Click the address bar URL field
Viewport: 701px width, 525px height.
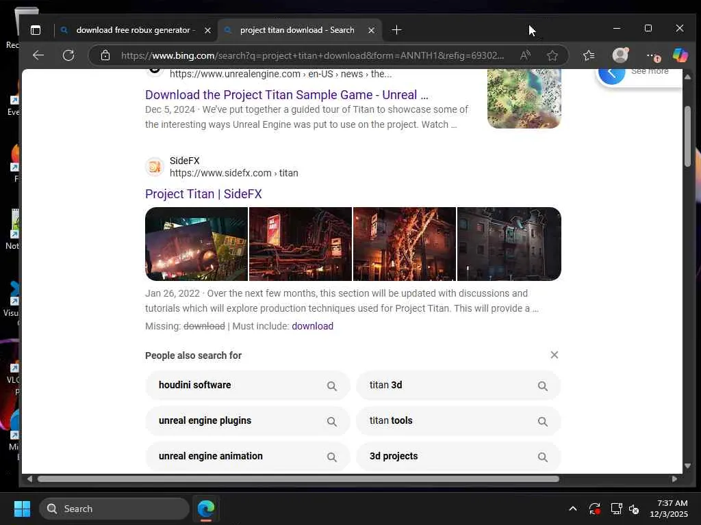point(312,55)
